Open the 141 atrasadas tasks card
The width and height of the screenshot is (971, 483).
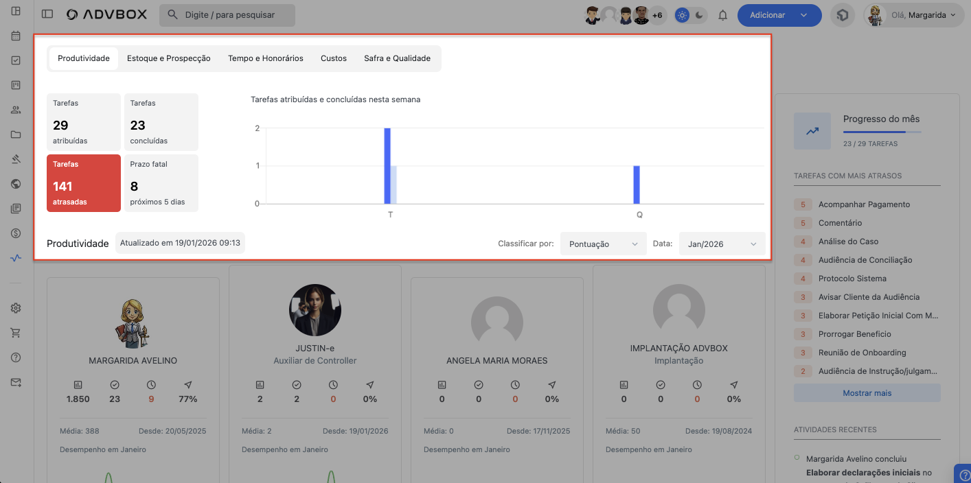84,183
